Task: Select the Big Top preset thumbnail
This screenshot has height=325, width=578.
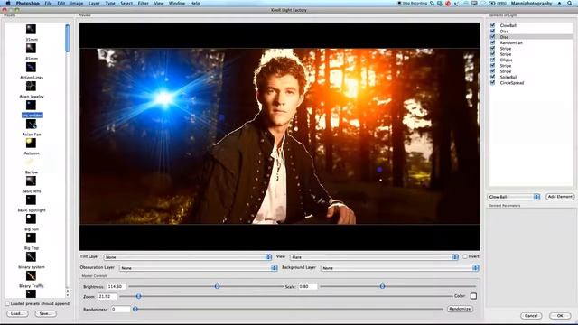Action: point(31,238)
